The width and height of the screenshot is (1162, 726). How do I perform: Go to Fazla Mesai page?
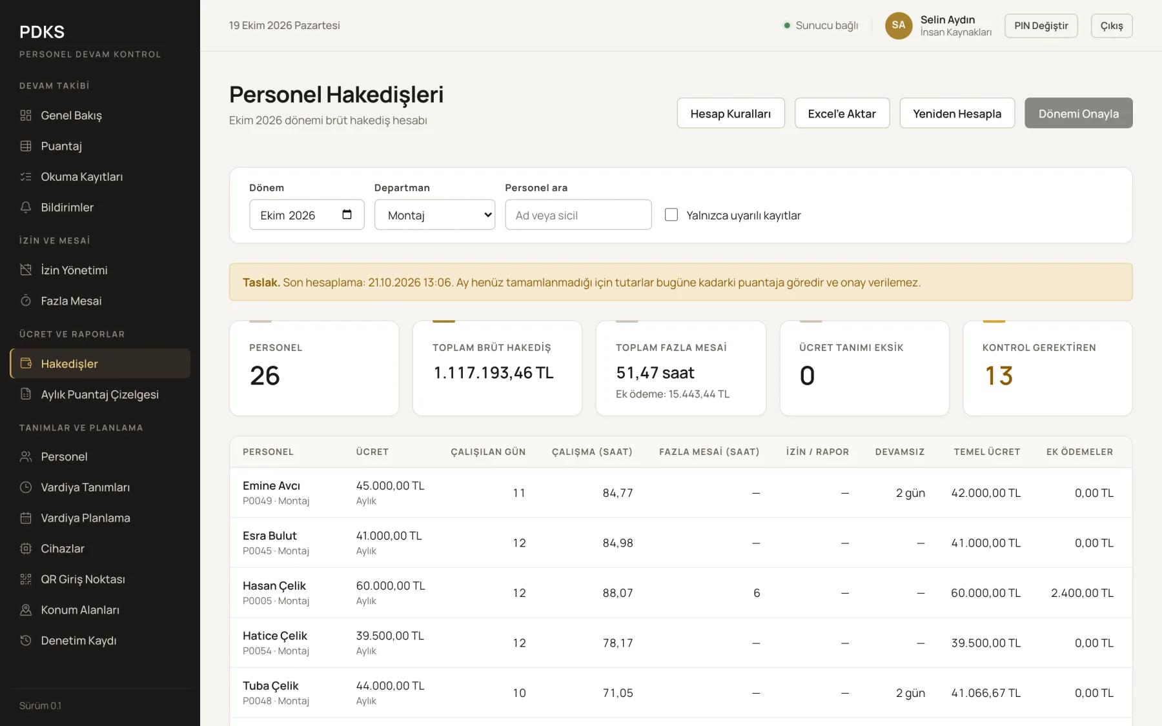pos(100,301)
